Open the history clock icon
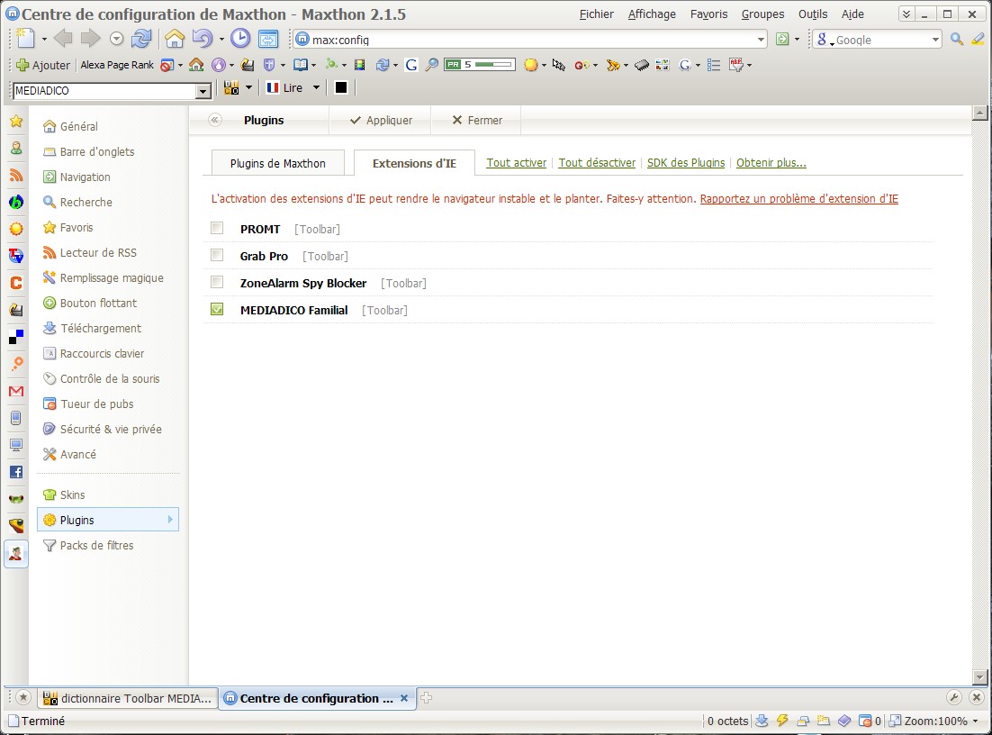 pyautogui.click(x=240, y=39)
